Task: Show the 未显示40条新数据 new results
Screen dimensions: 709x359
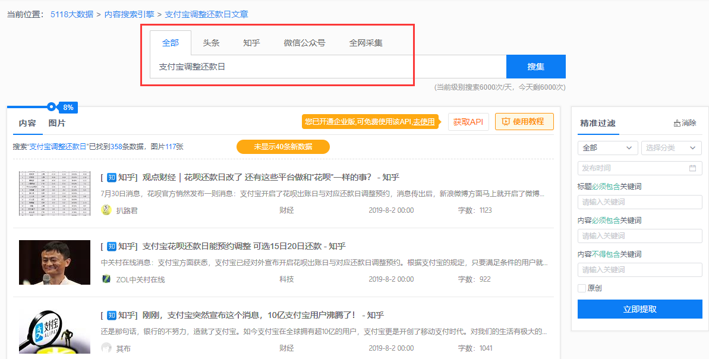Action: pos(283,146)
